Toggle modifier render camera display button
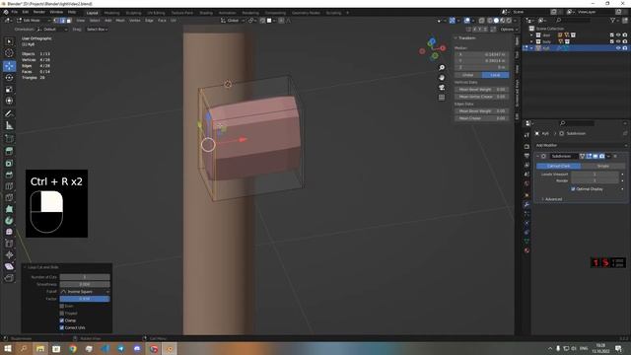Image resolution: width=631 pixels, height=355 pixels. 601,156
